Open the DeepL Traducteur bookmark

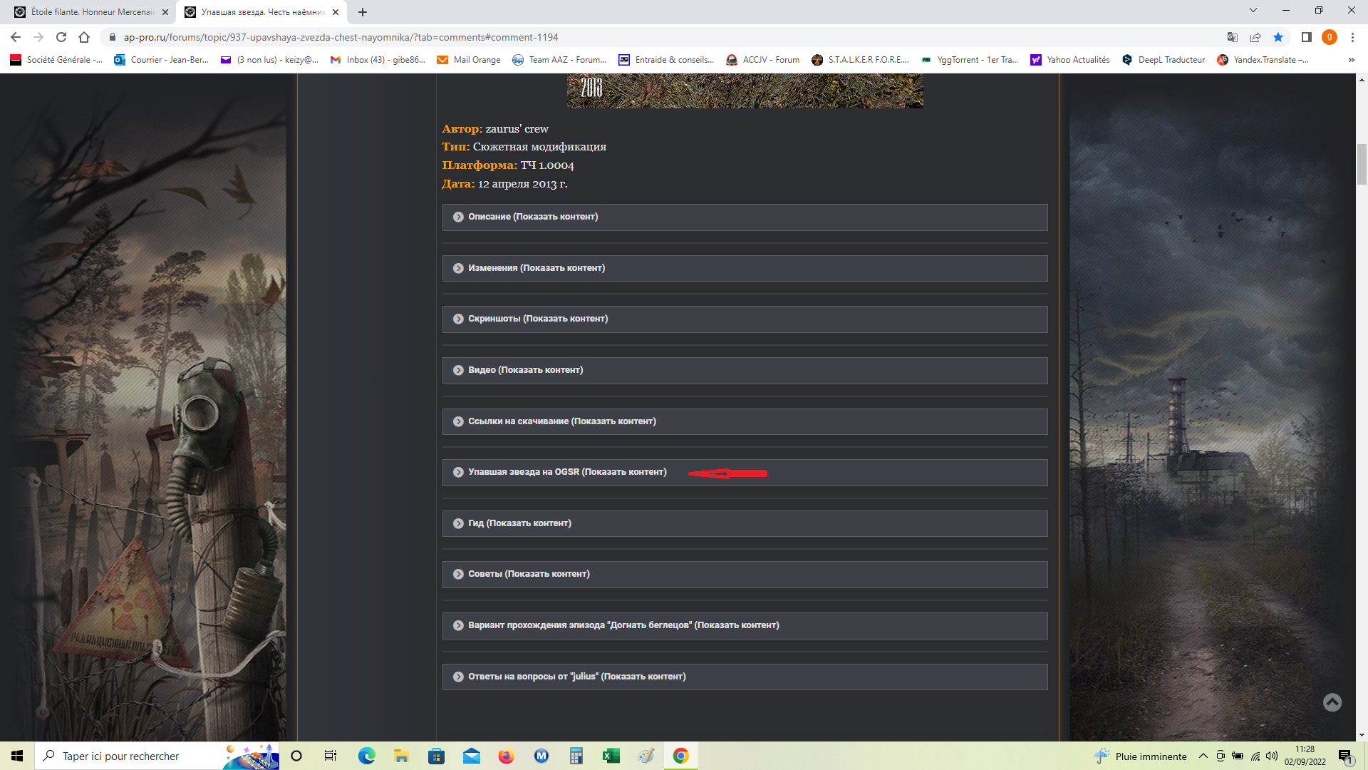tap(1163, 60)
